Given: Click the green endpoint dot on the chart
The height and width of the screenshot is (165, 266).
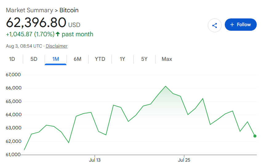Looking at the screenshot, I should [x=255, y=136].
